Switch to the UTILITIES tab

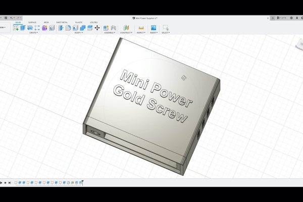pos(94,22)
